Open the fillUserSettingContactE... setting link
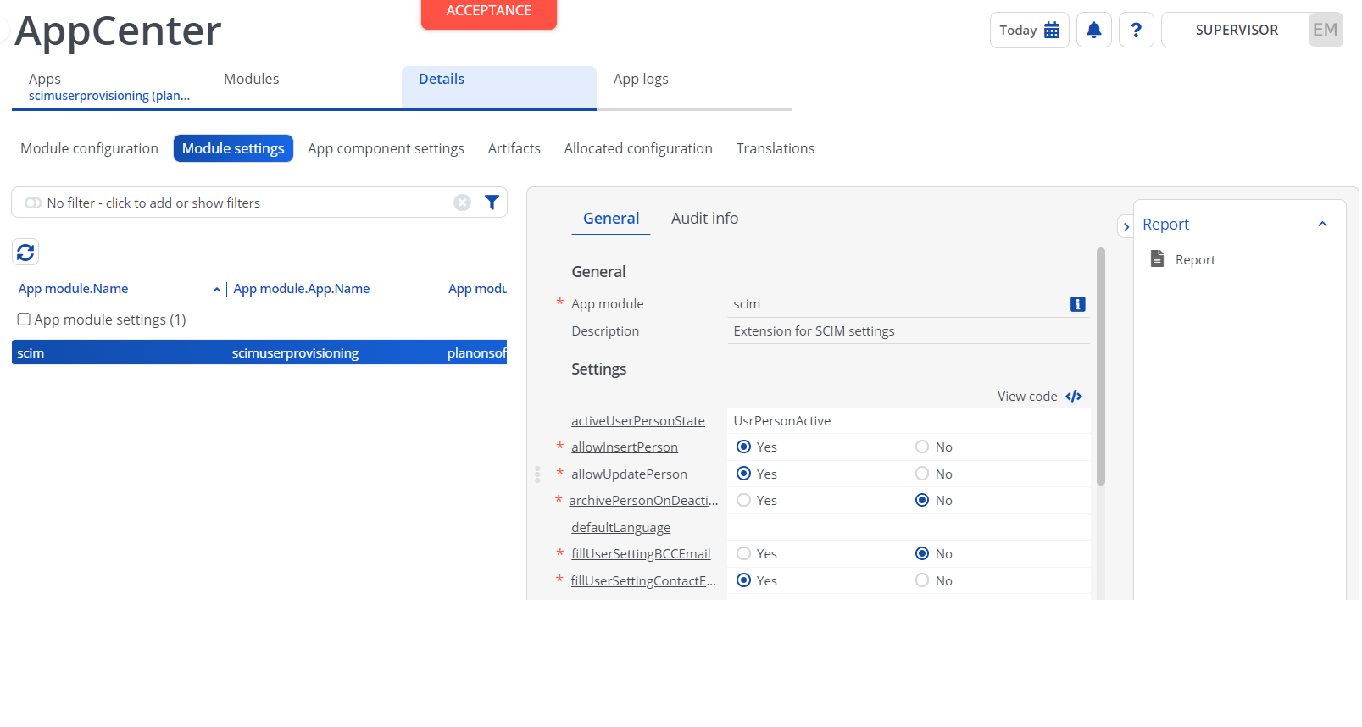The image size is (1362, 727). [643, 581]
